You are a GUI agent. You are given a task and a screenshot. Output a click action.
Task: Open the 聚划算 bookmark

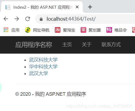91,30
